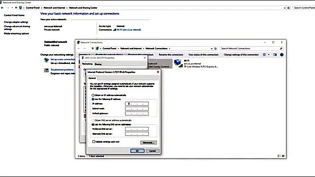Switch to large icons view in status bar
Screen dimensions: 315x177
point(283,156)
